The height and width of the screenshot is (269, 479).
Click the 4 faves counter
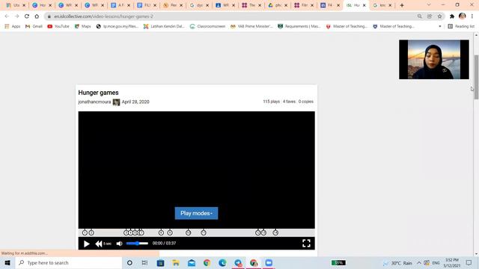(x=289, y=102)
